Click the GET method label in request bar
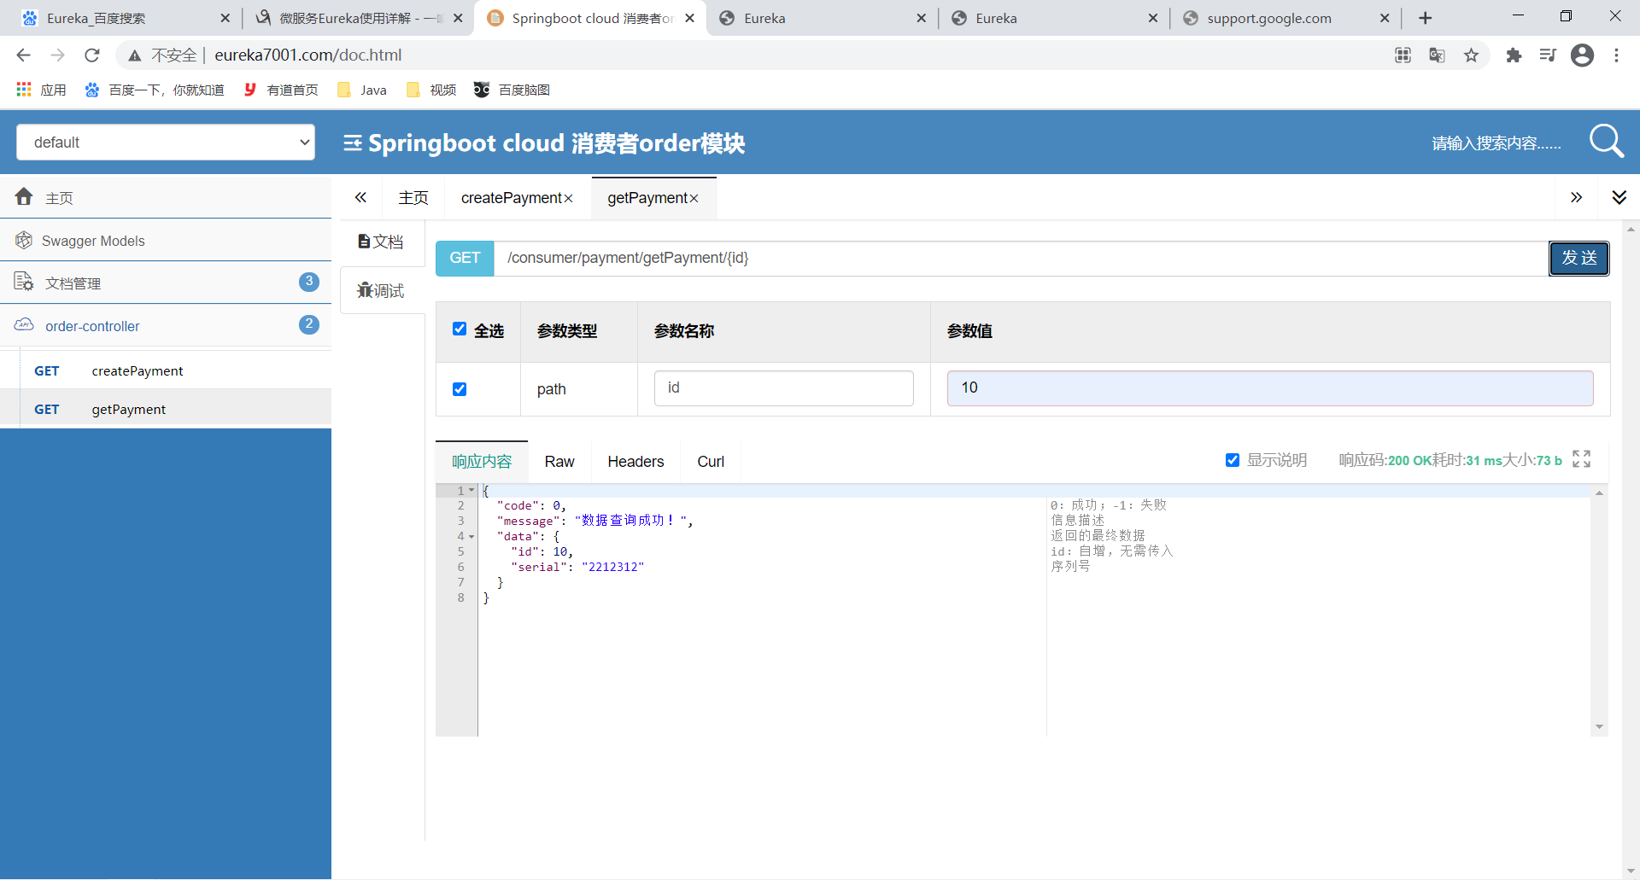Screen dimensions: 1640x880 tap(465, 258)
